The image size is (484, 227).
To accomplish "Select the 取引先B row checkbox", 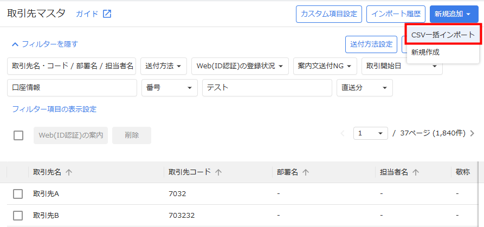I will 18,216.
